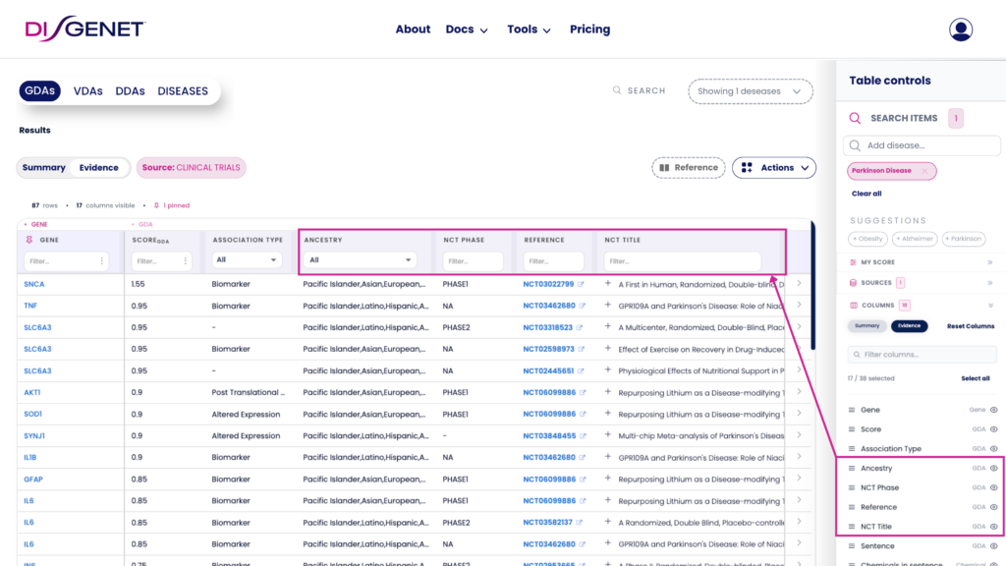This screenshot has height=566, width=1006.
Task: Open the Pricing page
Action: (589, 29)
